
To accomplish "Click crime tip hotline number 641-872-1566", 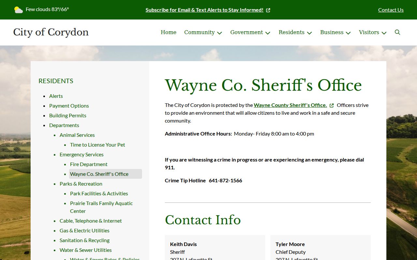I will click(x=225, y=180).
